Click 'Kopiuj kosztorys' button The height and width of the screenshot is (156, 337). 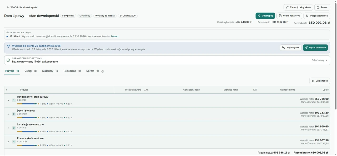click(289, 16)
